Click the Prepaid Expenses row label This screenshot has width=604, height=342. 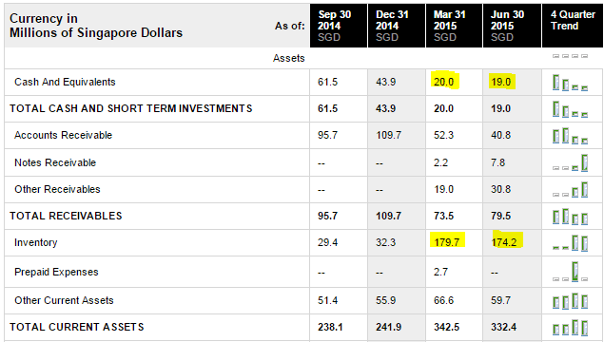click(56, 272)
